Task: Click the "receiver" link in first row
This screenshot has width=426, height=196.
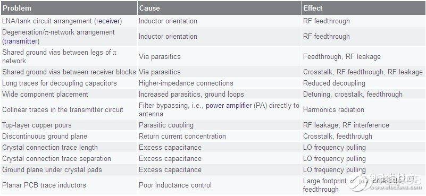Action: click(108, 21)
